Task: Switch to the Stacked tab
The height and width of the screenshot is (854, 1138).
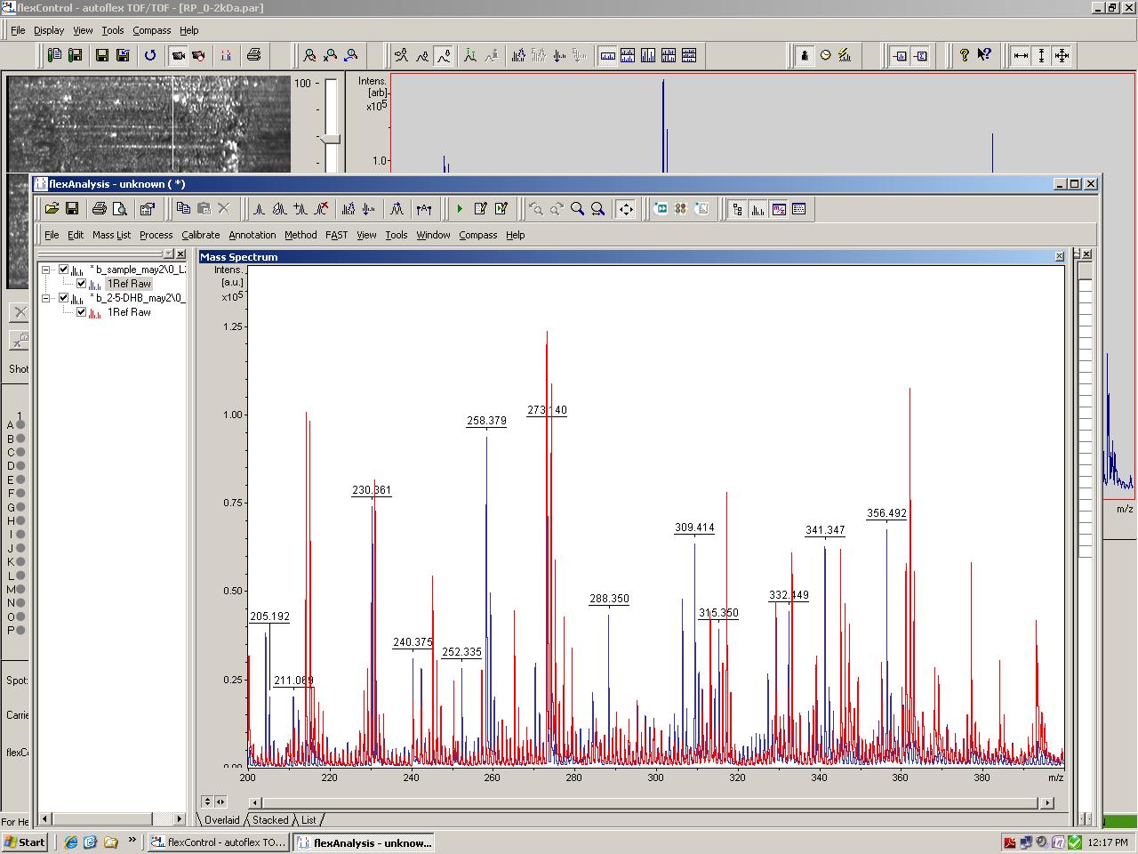Action: [270, 820]
